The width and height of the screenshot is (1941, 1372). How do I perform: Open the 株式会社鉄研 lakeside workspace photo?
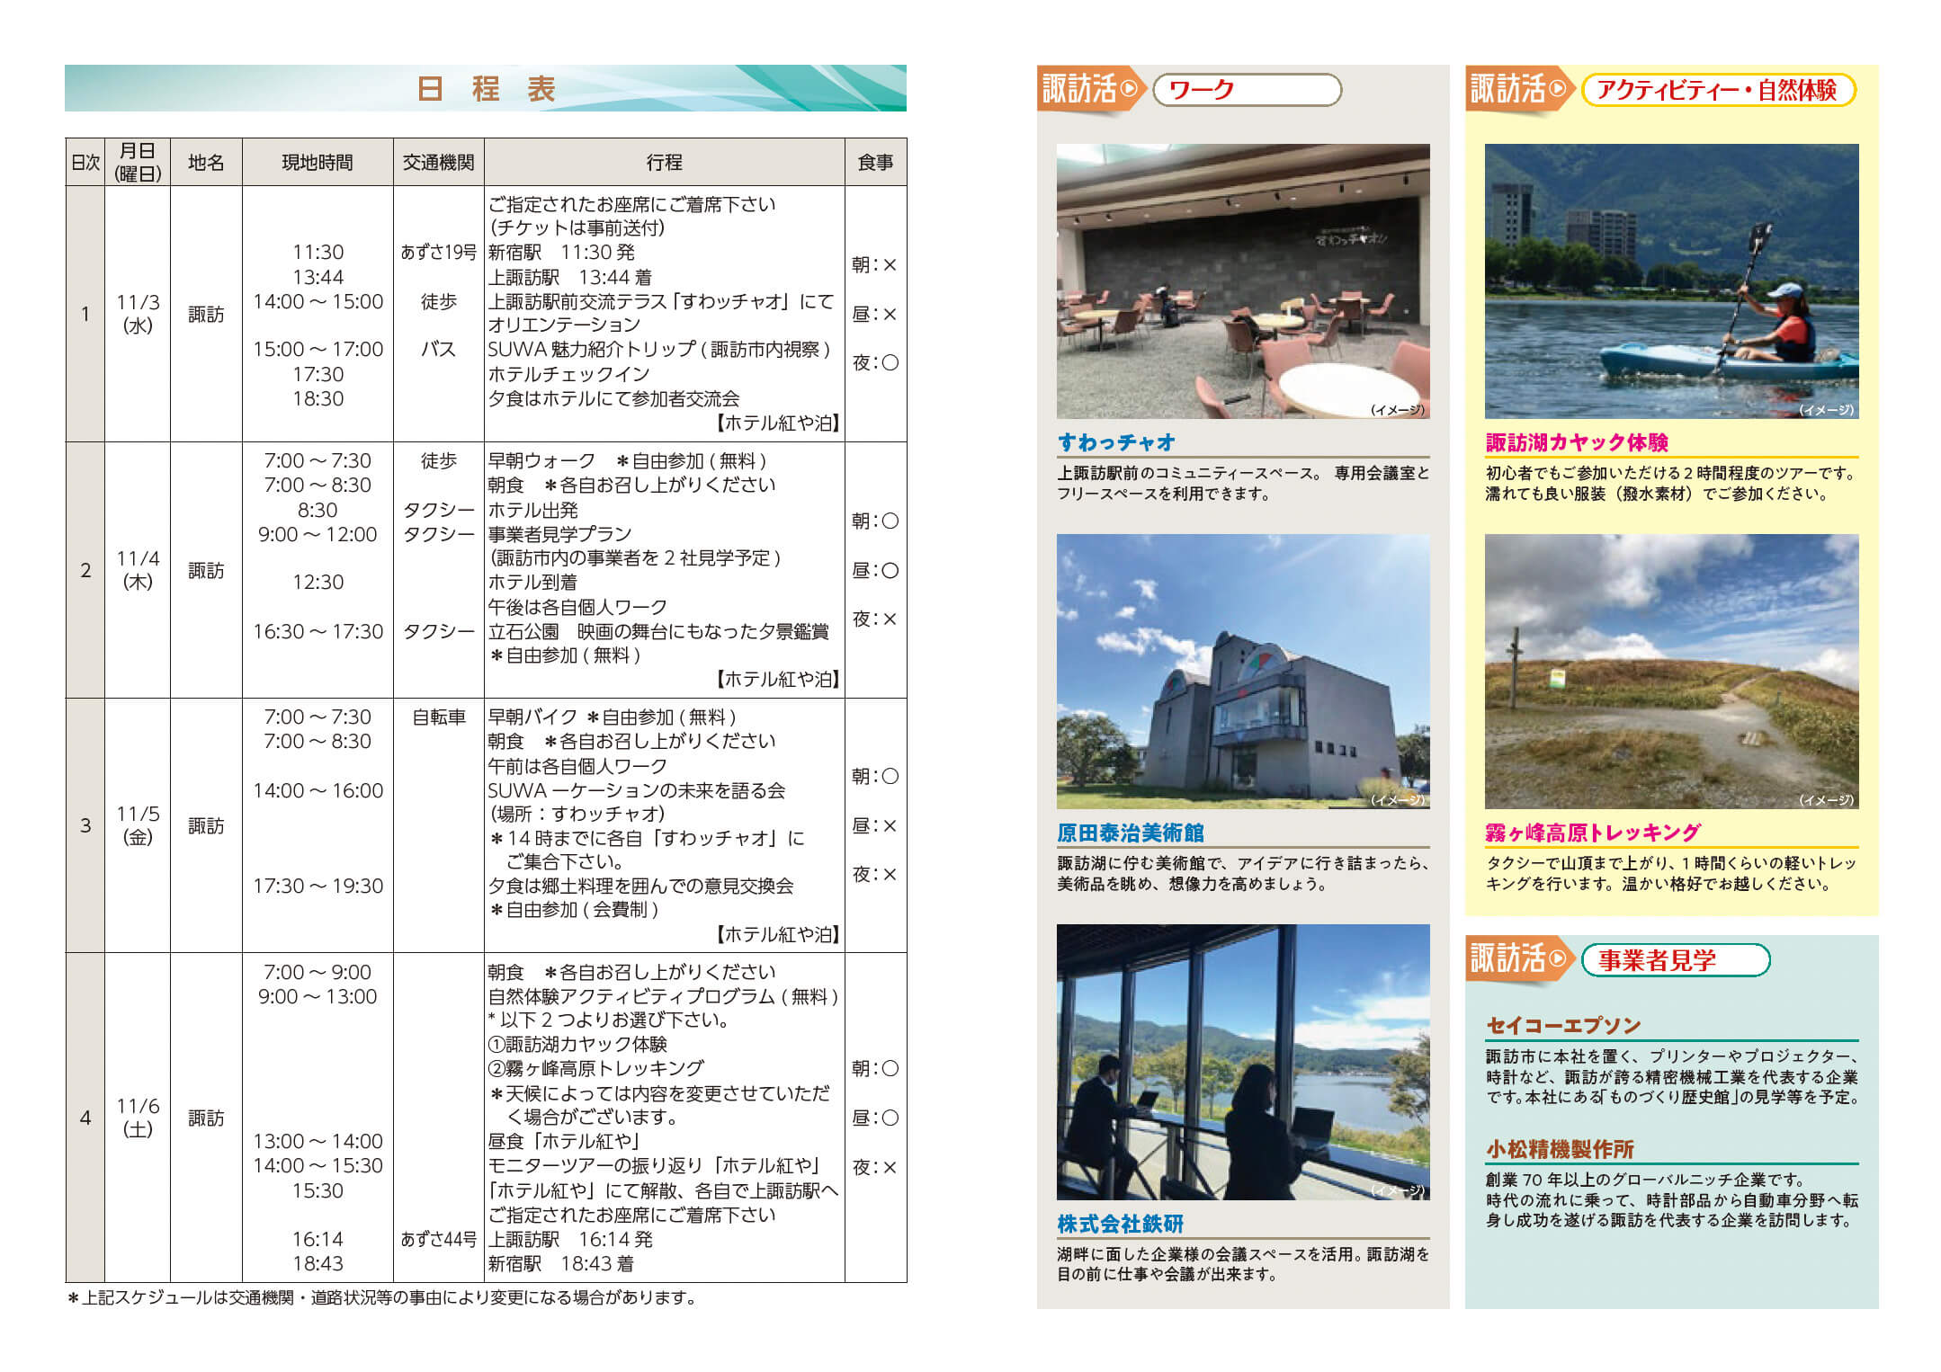[x=1243, y=1062]
